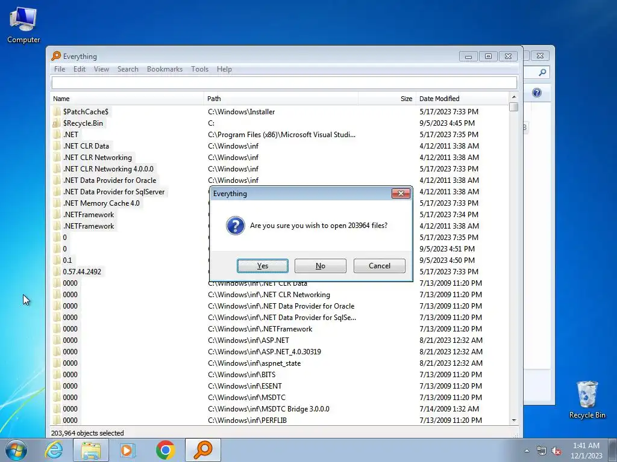Click the Everything title bar magnifier icon
The image size is (617, 462).
click(56, 56)
